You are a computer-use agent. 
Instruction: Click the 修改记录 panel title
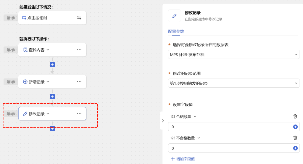click(x=193, y=13)
